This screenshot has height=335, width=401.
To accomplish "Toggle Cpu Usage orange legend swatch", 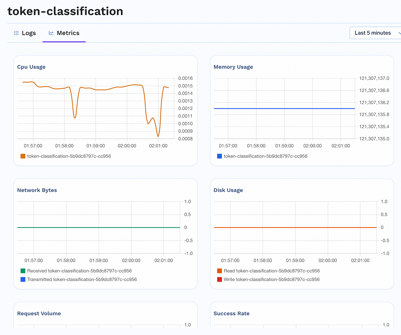I will tap(23, 156).
